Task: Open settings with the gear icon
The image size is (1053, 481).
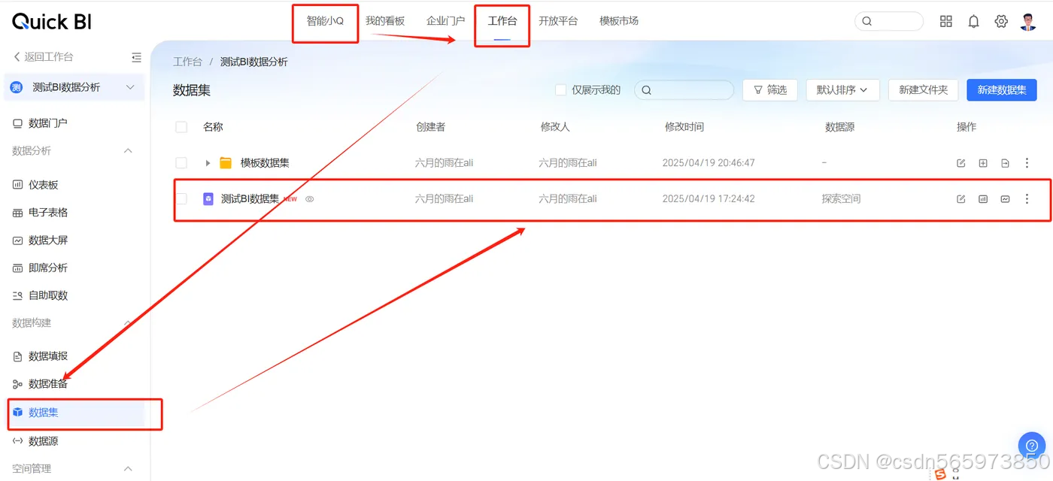Action: pyautogui.click(x=1000, y=21)
